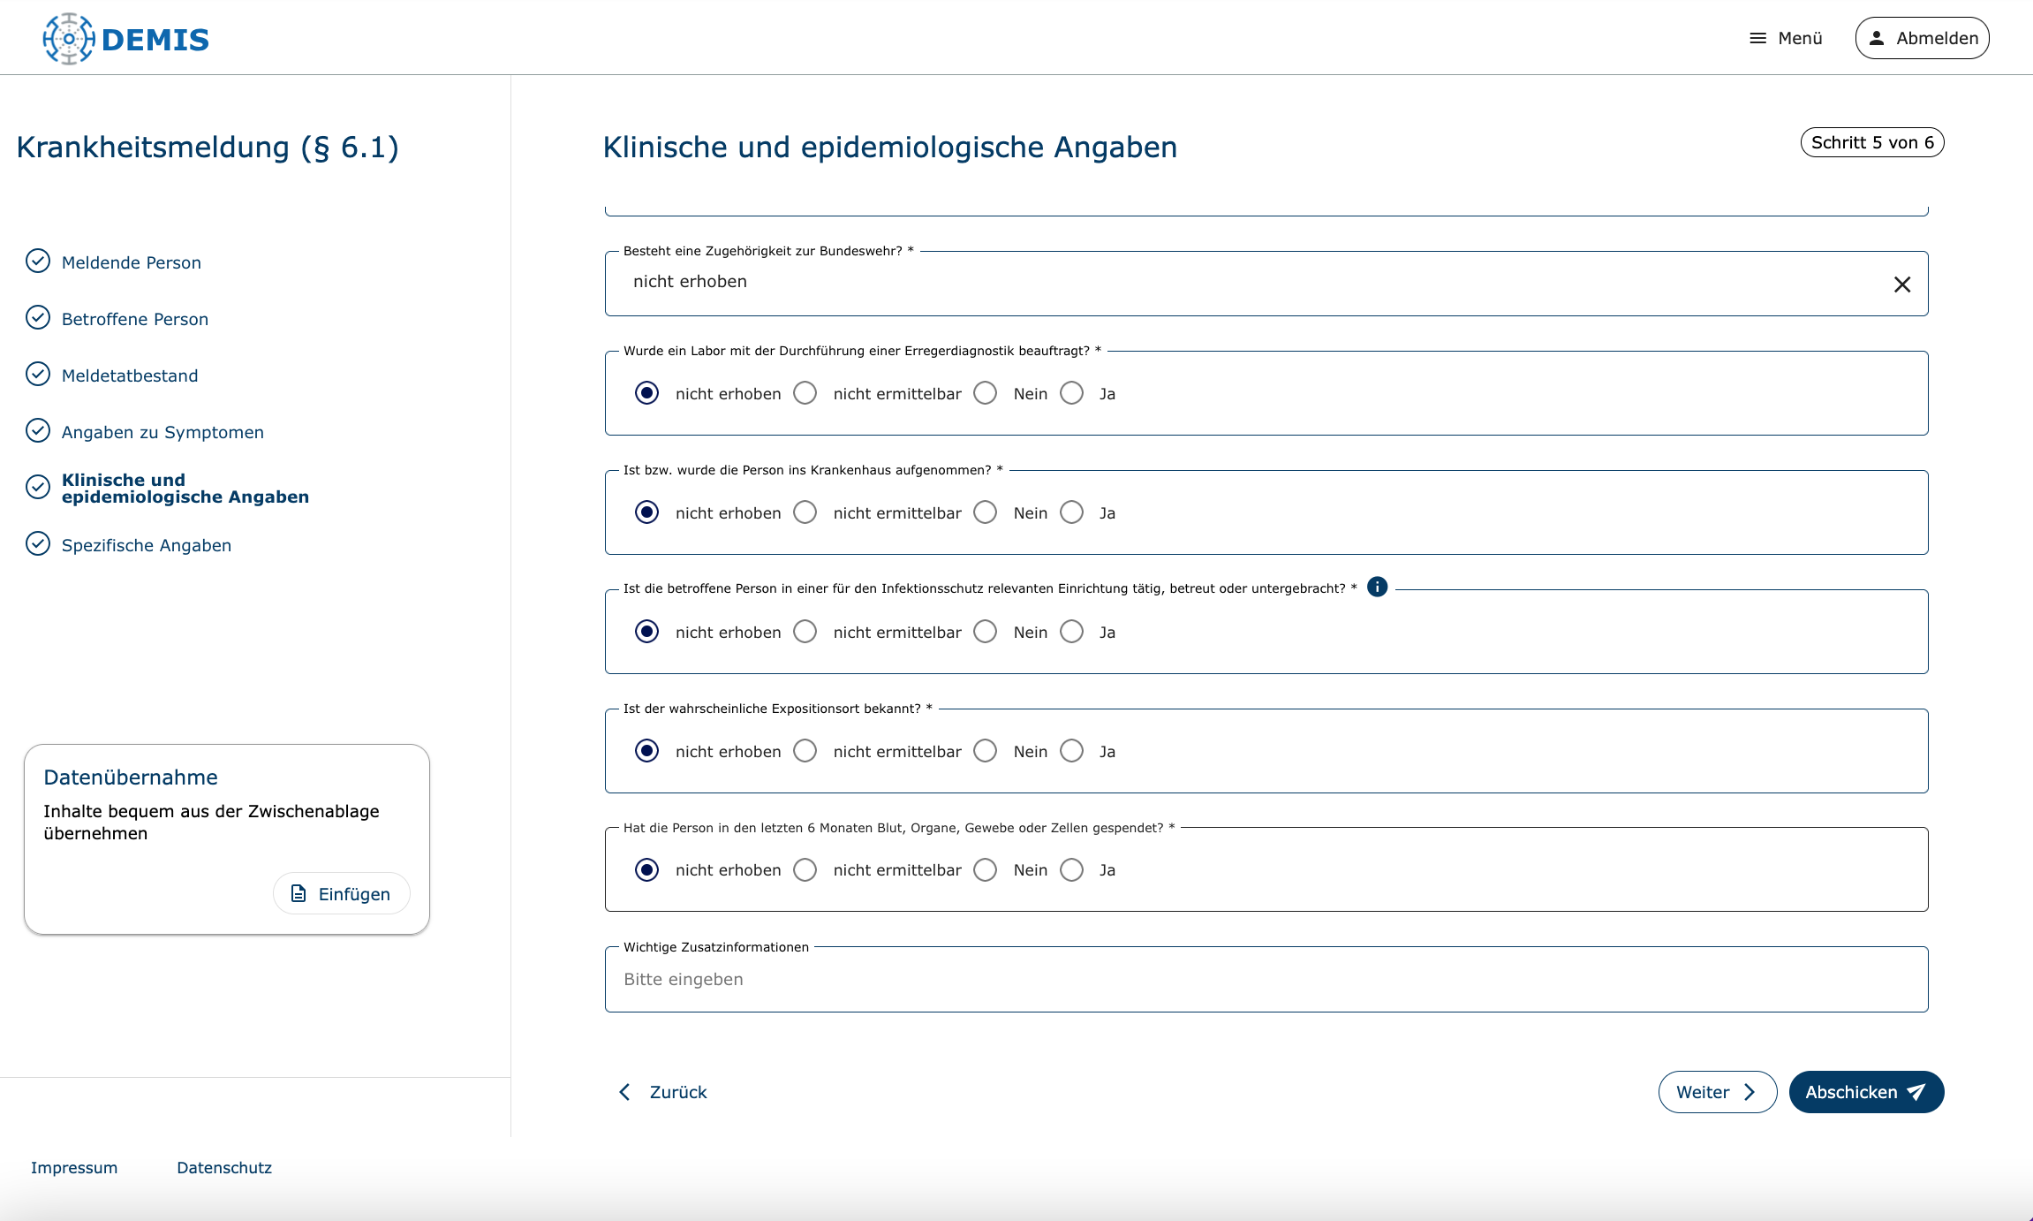Viewport: 2033px width, 1221px height.
Task: Open Angaben zu Symptomen step
Action: 162,432
